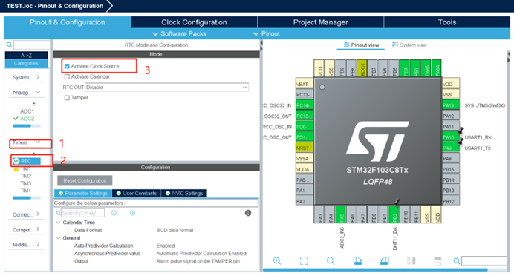Click the parameter Search (Ctrl+F) field
Screen dimensions: 514x276
click(x=83, y=213)
